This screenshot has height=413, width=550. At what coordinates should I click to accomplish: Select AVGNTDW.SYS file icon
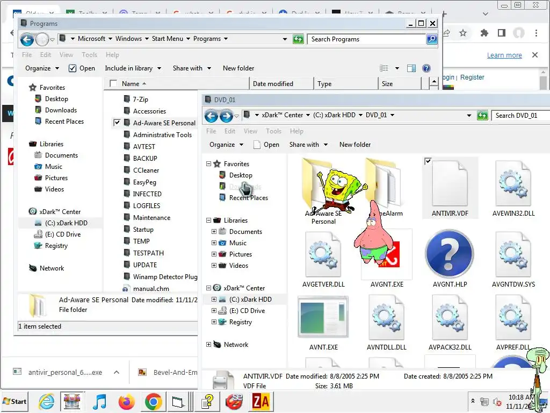pos(513,254)
